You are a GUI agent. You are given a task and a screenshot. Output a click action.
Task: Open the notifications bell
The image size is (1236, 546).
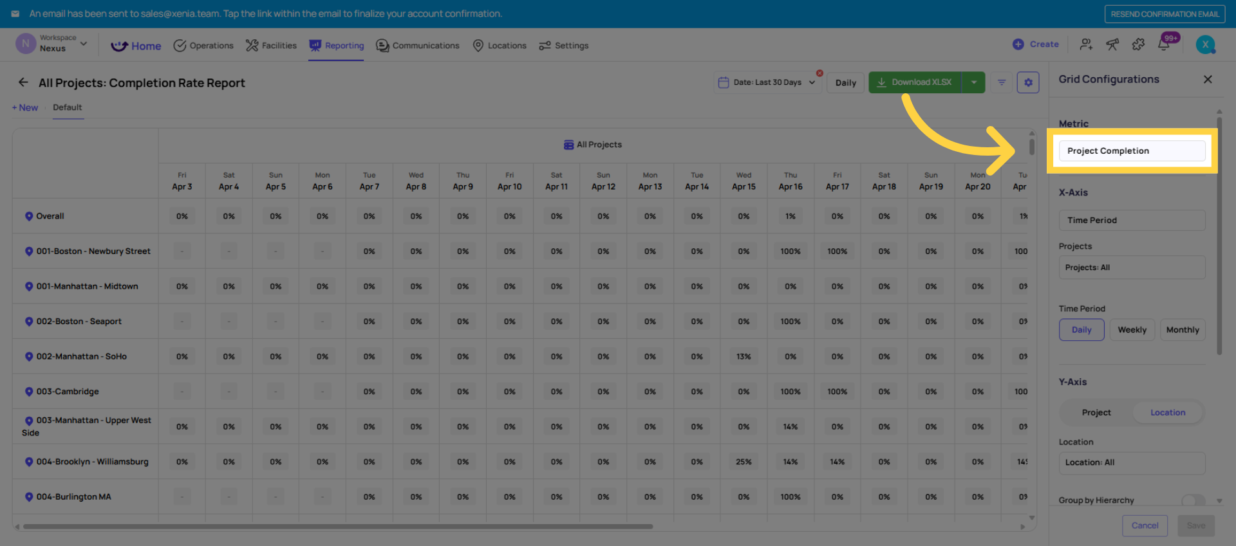point(1164,44)
